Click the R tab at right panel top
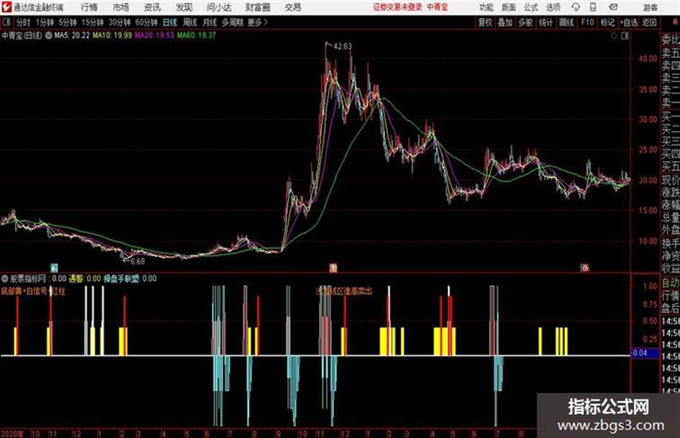Viewport: 680px width, 438px height. click(x=675, y=22)
